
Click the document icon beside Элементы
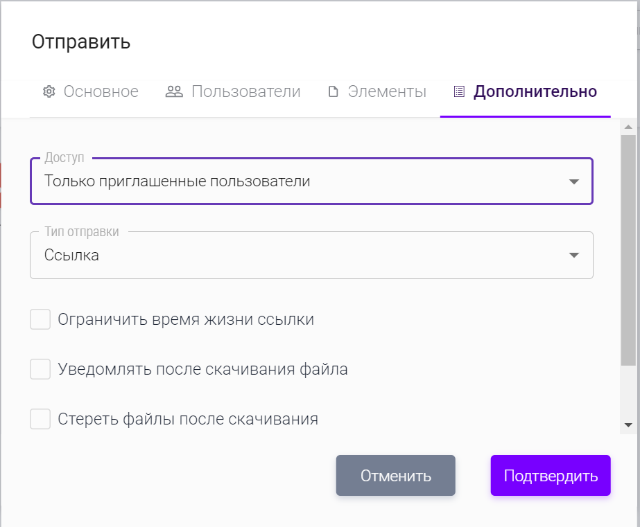[x=334, y=92]
